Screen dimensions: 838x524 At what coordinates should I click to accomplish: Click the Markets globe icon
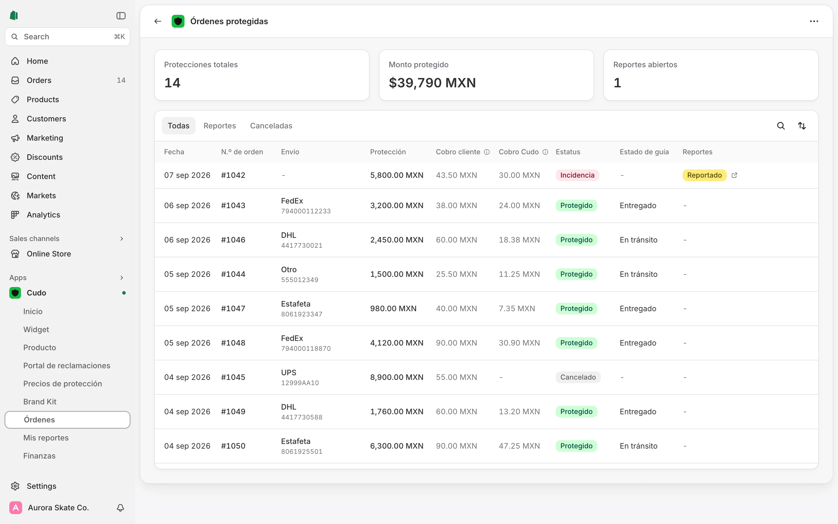point(15,196)
